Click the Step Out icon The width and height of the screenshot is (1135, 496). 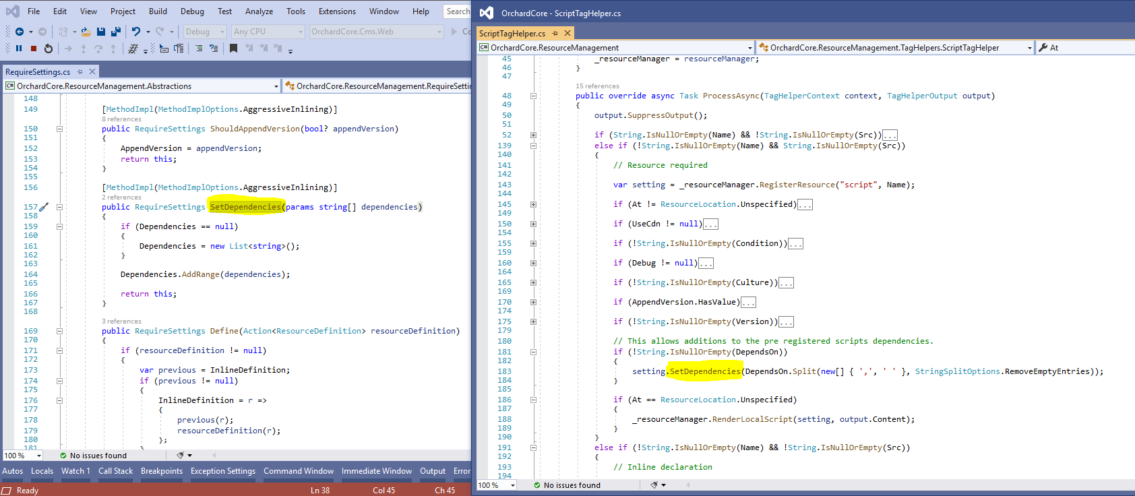click(113, 49)
